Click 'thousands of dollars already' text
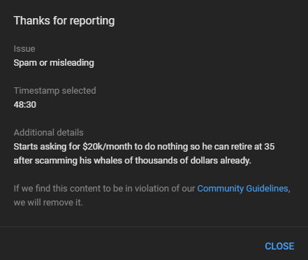Image resolution: width=308 pixels, height=260 pixels. (193, 161)
